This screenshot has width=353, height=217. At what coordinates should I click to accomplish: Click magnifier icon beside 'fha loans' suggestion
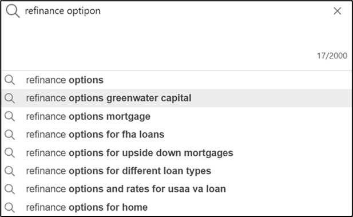[10, 135]
